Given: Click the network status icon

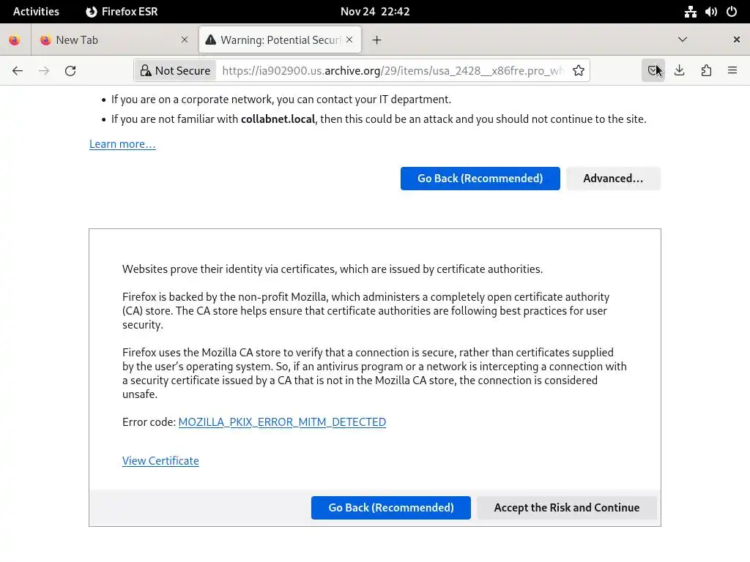Looking at the screenshot, I should click(690, 12).
